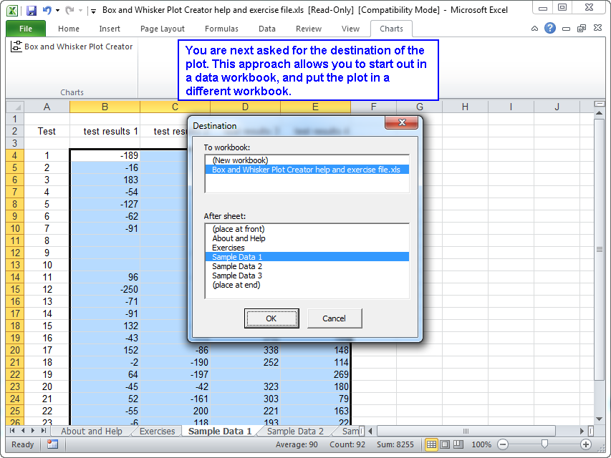Minimize the ribbon with the caret icon
The image size is (611, 458).
coord(535,29)
